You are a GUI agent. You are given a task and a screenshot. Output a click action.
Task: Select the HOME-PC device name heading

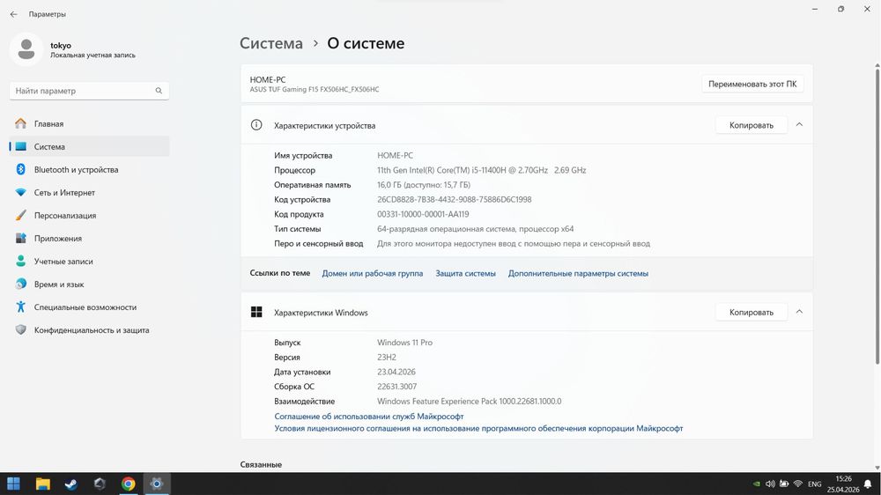coord(268,80)
